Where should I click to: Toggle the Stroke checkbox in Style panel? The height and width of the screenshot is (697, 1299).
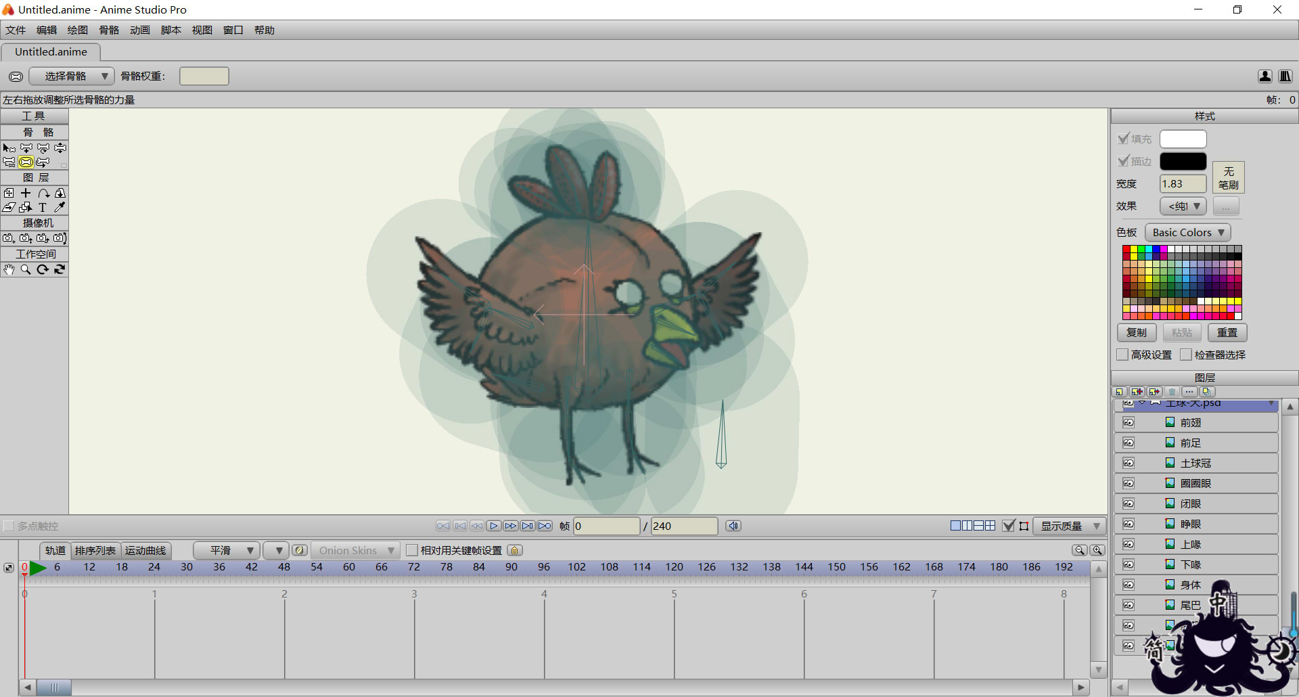click(x=1123, y=161)
